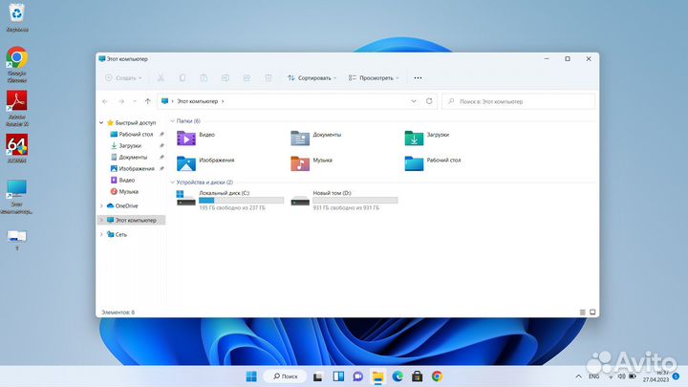Open Microsoft Store from taskbar
Viewport: 688px width, 387px height.
click(417, 376)
